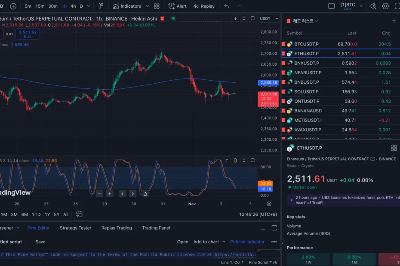Add a symbol to the watchlist

394,21
